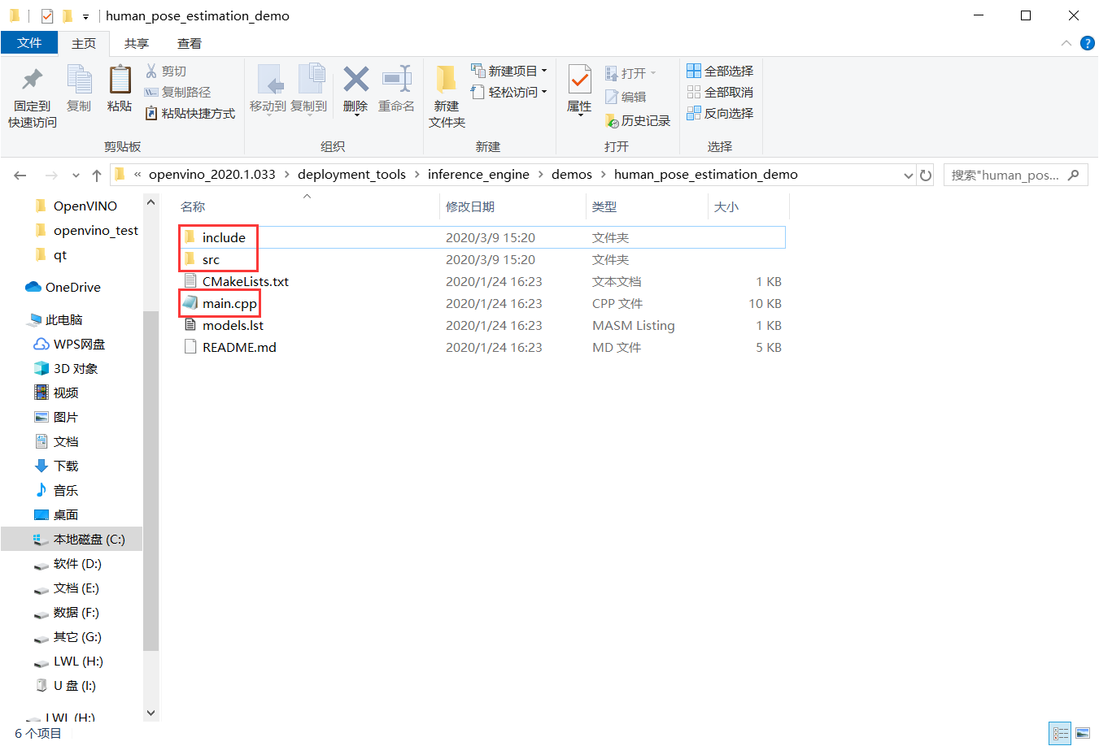Open the 文件 menu
This screenshot has width=1099, height=746.
[x=29, y=43]
